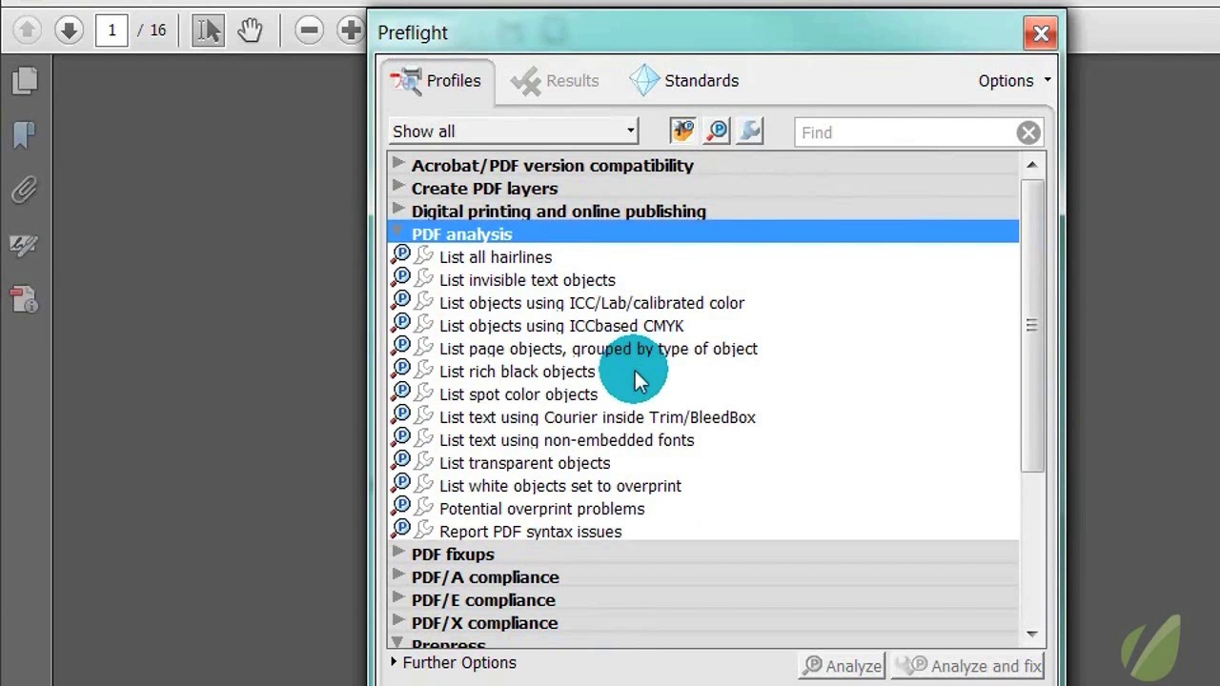Zoom in with the plus button
Image resolution: width=1220 pixels, height=686 pixels.
point(351,30)
